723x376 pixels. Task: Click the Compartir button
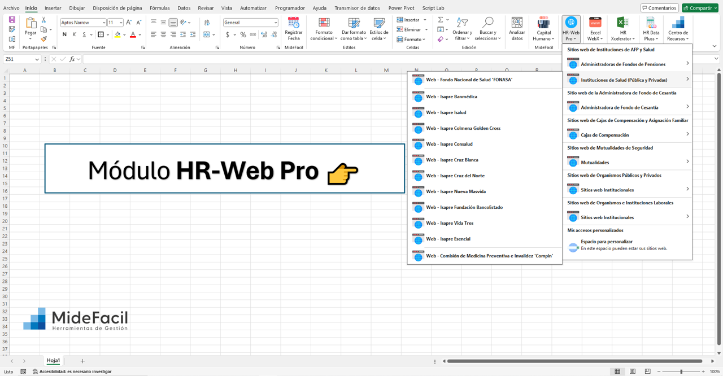tap(700, 8)
